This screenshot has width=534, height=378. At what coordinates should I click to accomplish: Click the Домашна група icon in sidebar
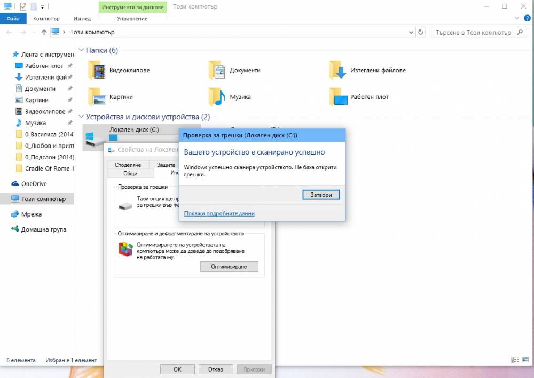[15, 229]
